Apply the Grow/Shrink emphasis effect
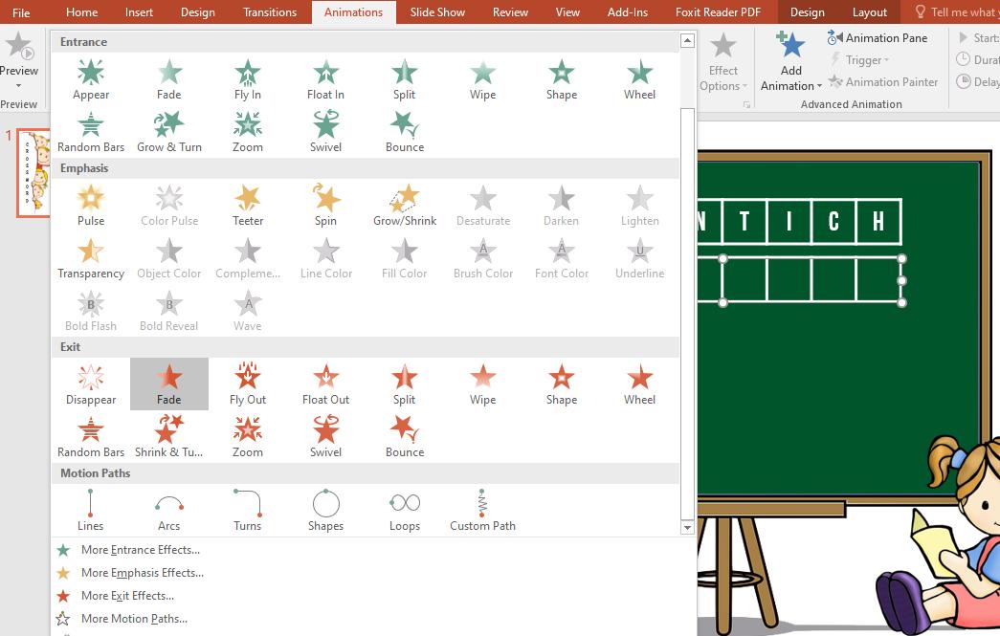 pos(404,203)
